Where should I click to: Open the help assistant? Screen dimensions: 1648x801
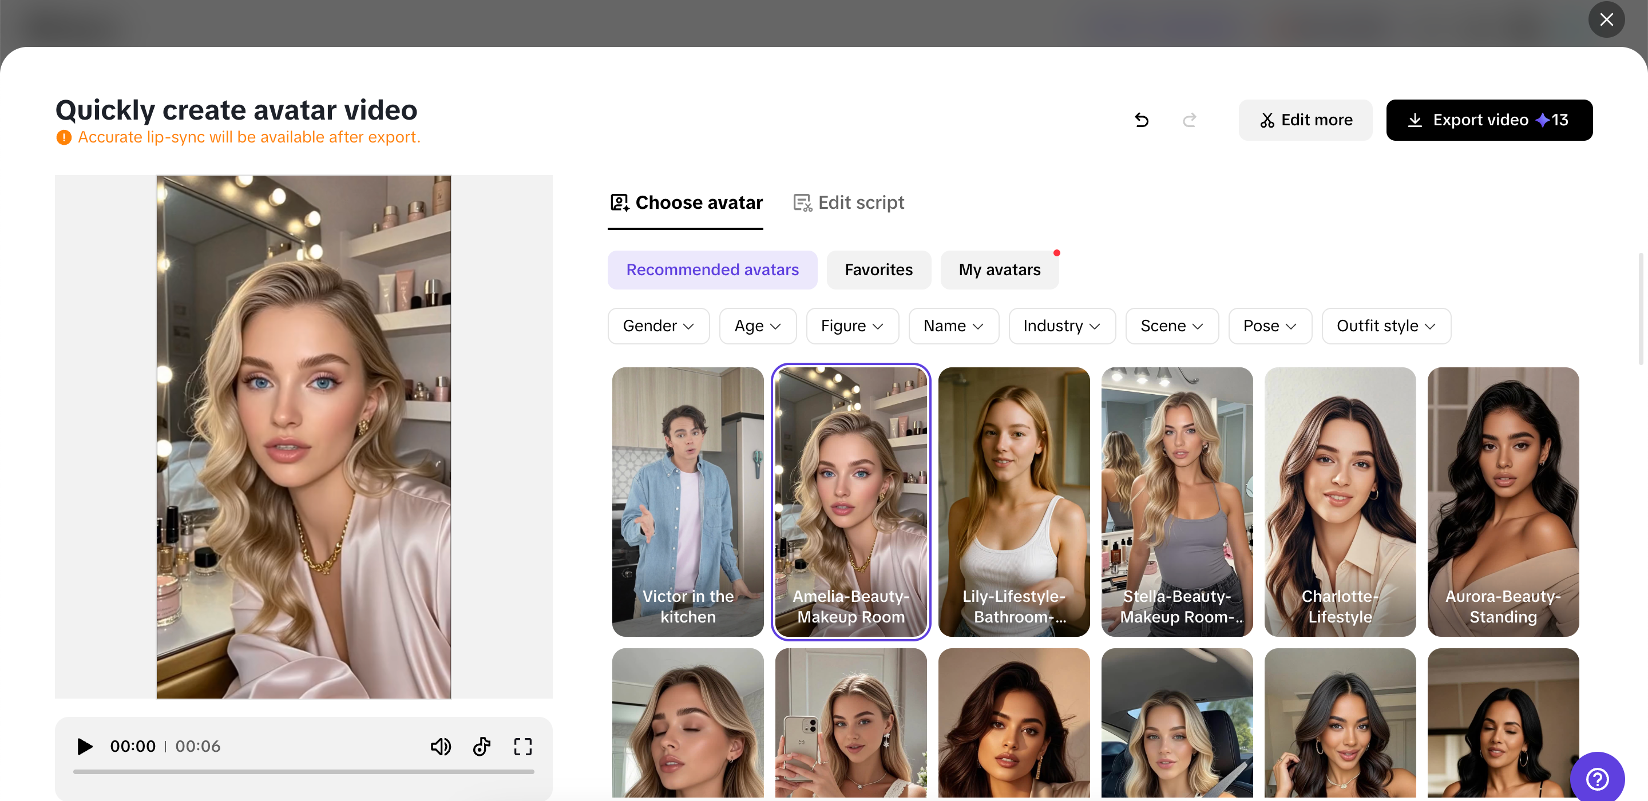(x=1598, y=779)
